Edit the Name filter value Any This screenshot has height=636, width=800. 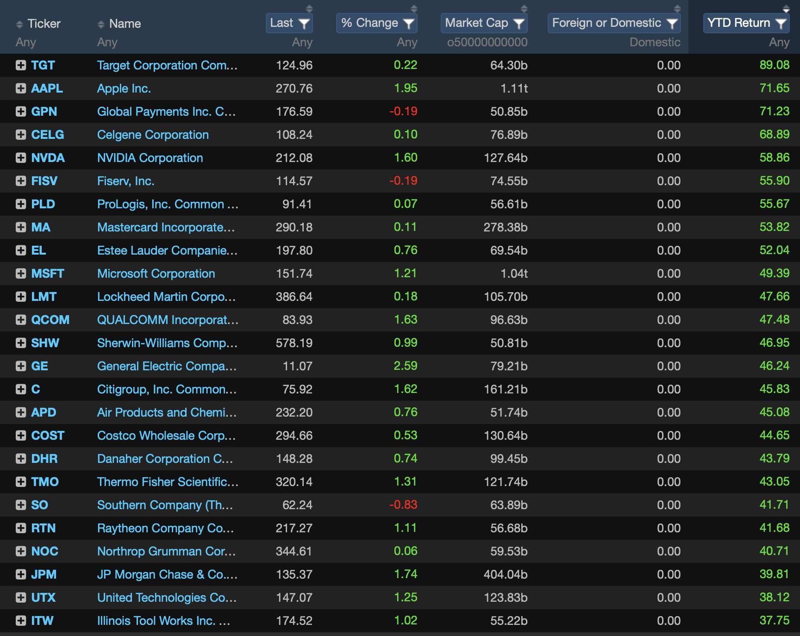[x=107, y=43]
